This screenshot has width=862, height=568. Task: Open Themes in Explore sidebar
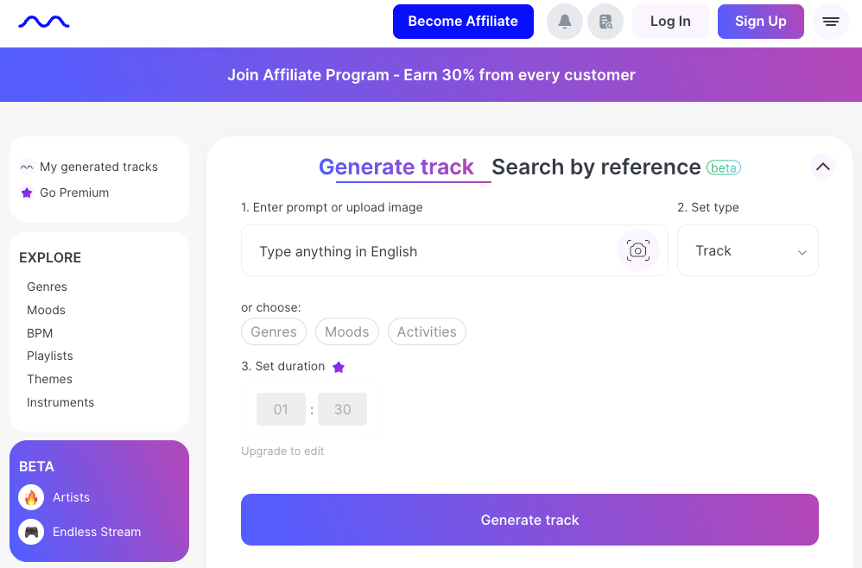[49, 379]
